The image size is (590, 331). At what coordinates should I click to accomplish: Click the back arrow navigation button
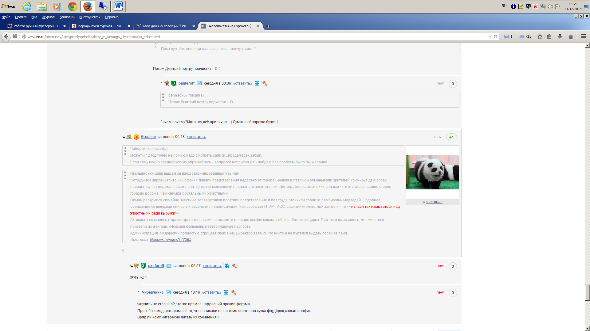[6, 36]
